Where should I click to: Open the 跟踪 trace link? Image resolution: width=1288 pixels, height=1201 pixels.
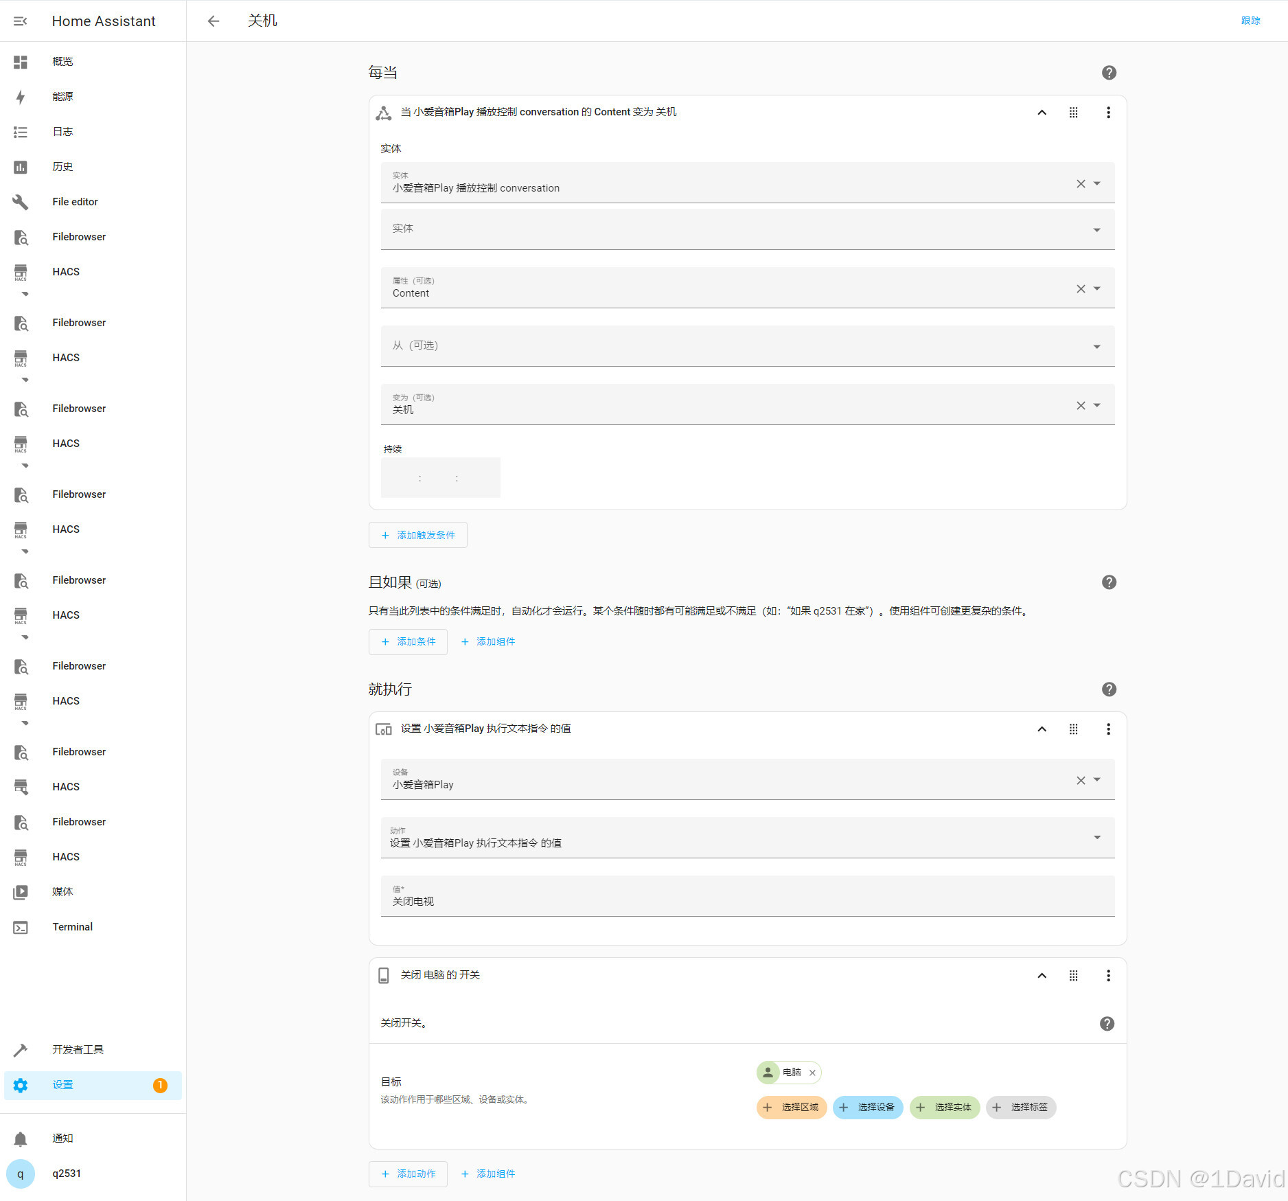tap(1251, 21)
